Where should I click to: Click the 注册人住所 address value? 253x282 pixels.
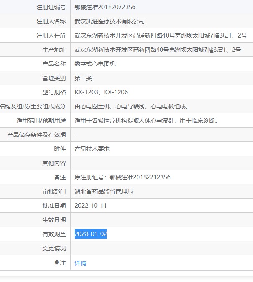(161, 35)
